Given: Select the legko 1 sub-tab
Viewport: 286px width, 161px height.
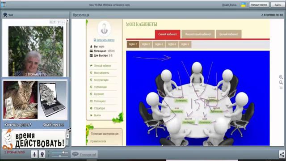Looking at the screenshot, I should click(133, 44).
